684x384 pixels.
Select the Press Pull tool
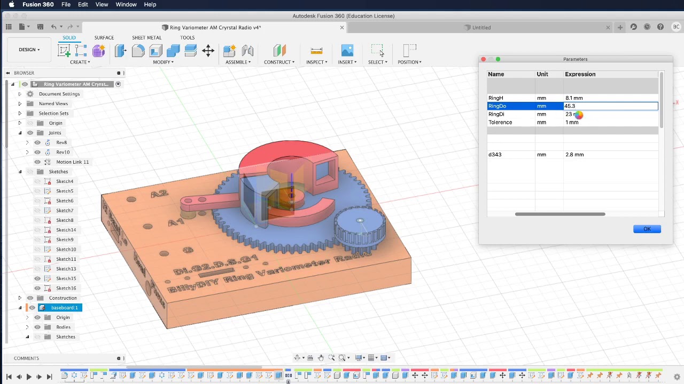click(x=120, y=51)
